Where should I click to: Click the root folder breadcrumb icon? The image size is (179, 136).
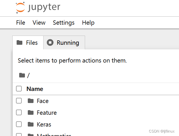22,75
